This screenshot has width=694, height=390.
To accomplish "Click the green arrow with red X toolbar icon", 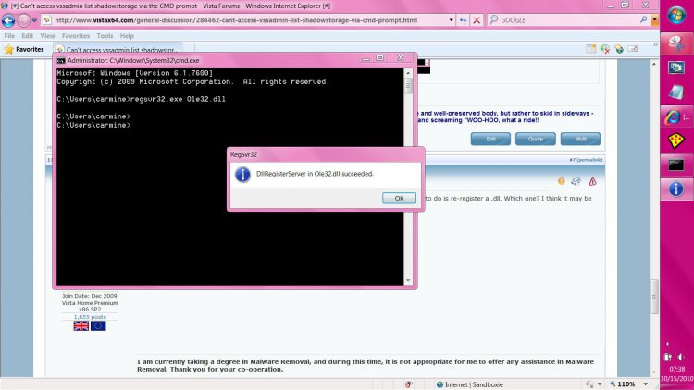I will (x=605, y=49).
